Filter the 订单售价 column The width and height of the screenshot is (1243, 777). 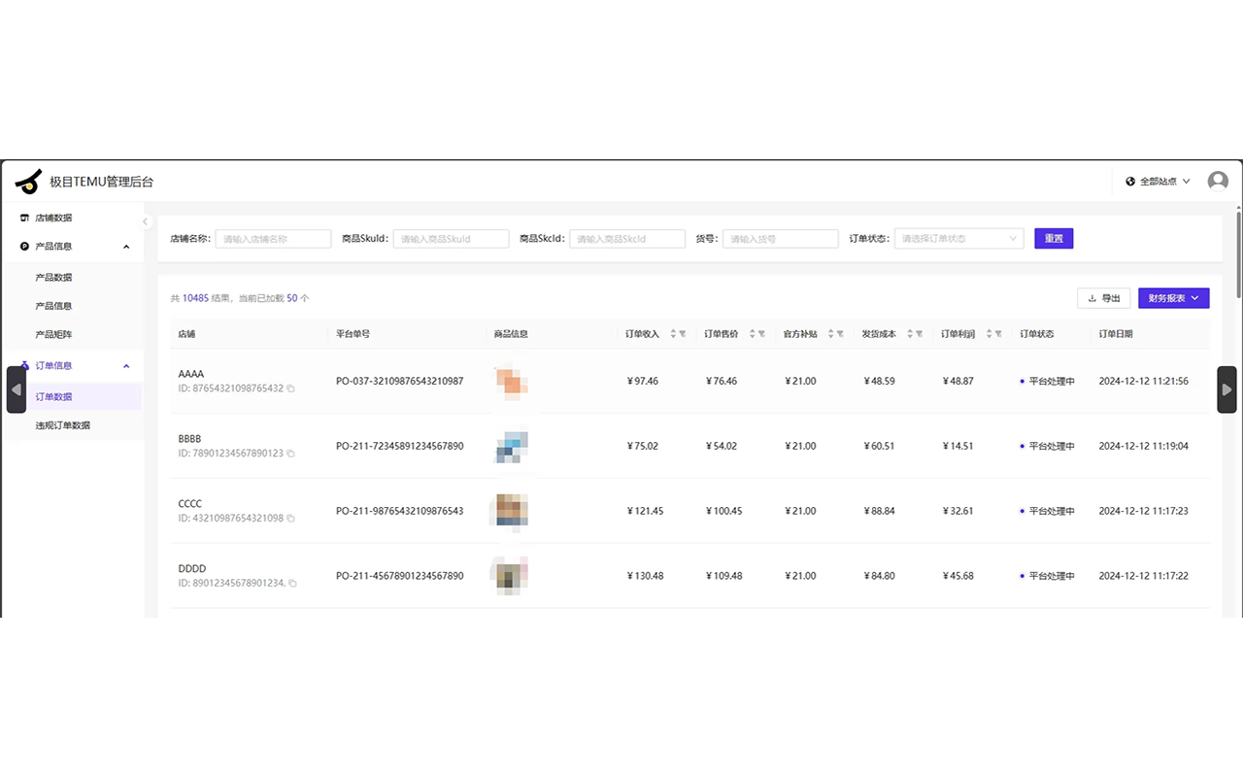[x=761, y=334]
